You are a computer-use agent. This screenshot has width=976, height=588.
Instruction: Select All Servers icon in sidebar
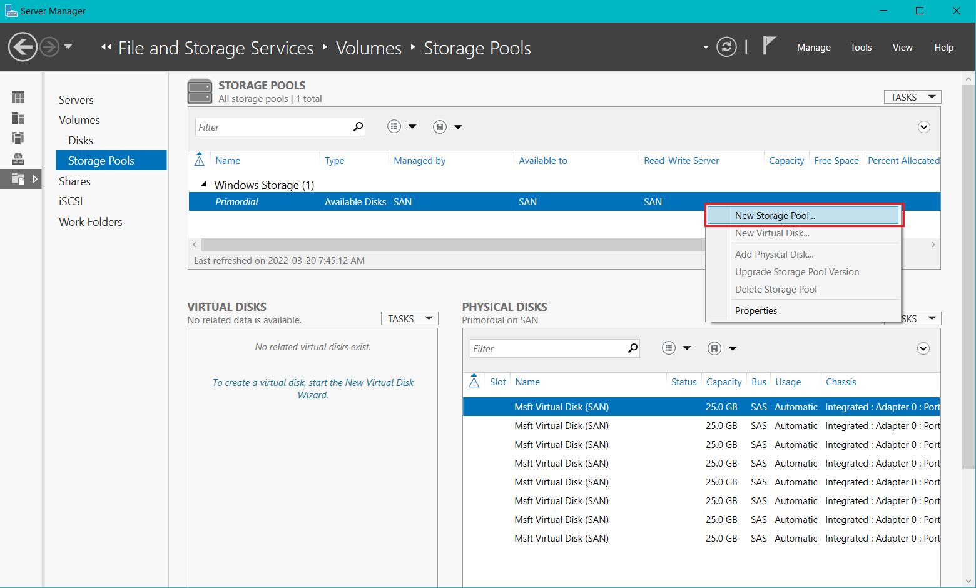click(x=18, y=138)
